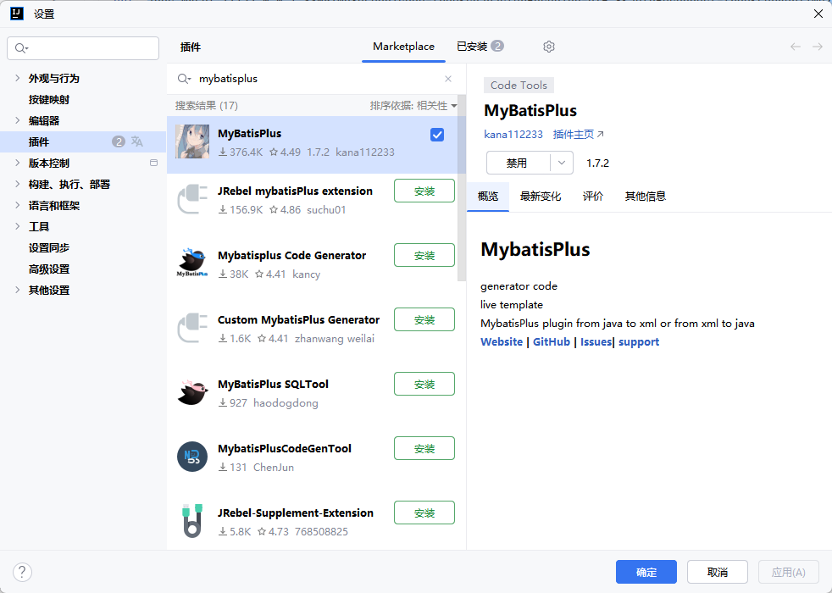The image size is (832, 593).
Task: Open the 禁用 dropdown arrow
Action: coord(561,163)
